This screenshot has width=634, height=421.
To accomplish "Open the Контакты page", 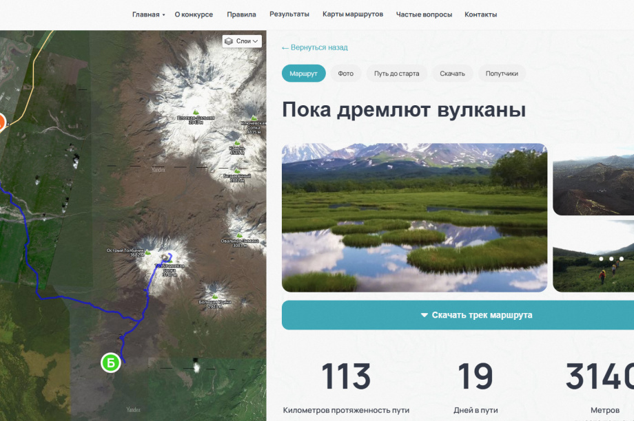I will tap(481, 14).
